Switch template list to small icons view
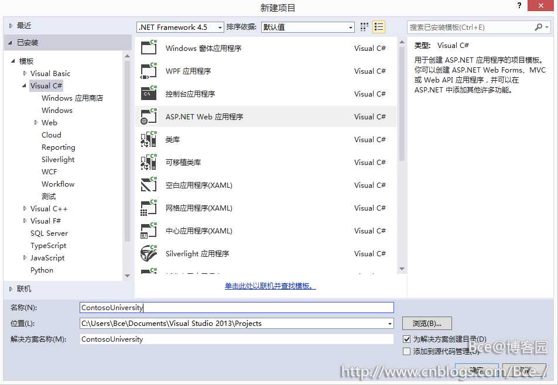Image resolution: width=558 pixels, height=385 pixels. (x=364, y=27)
